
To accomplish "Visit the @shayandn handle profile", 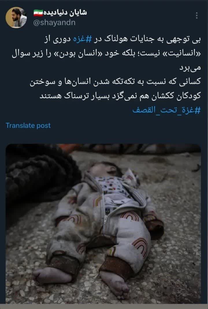I will point(55,23).
